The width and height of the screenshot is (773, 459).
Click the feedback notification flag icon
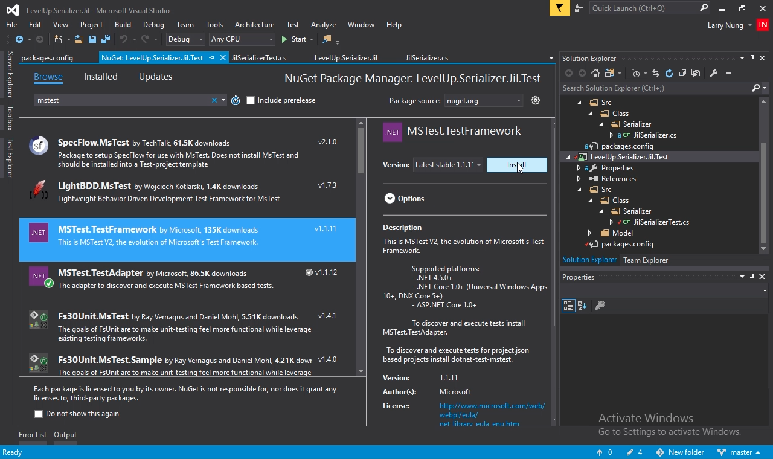click(559, 8)
